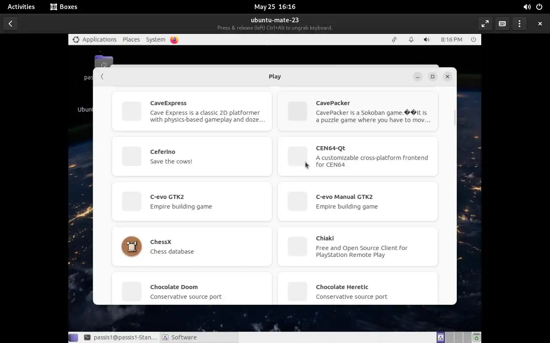Open the Ceferino app card
Image resolution: width=550 pixels, height=343 pixels.
pos(192,156)
